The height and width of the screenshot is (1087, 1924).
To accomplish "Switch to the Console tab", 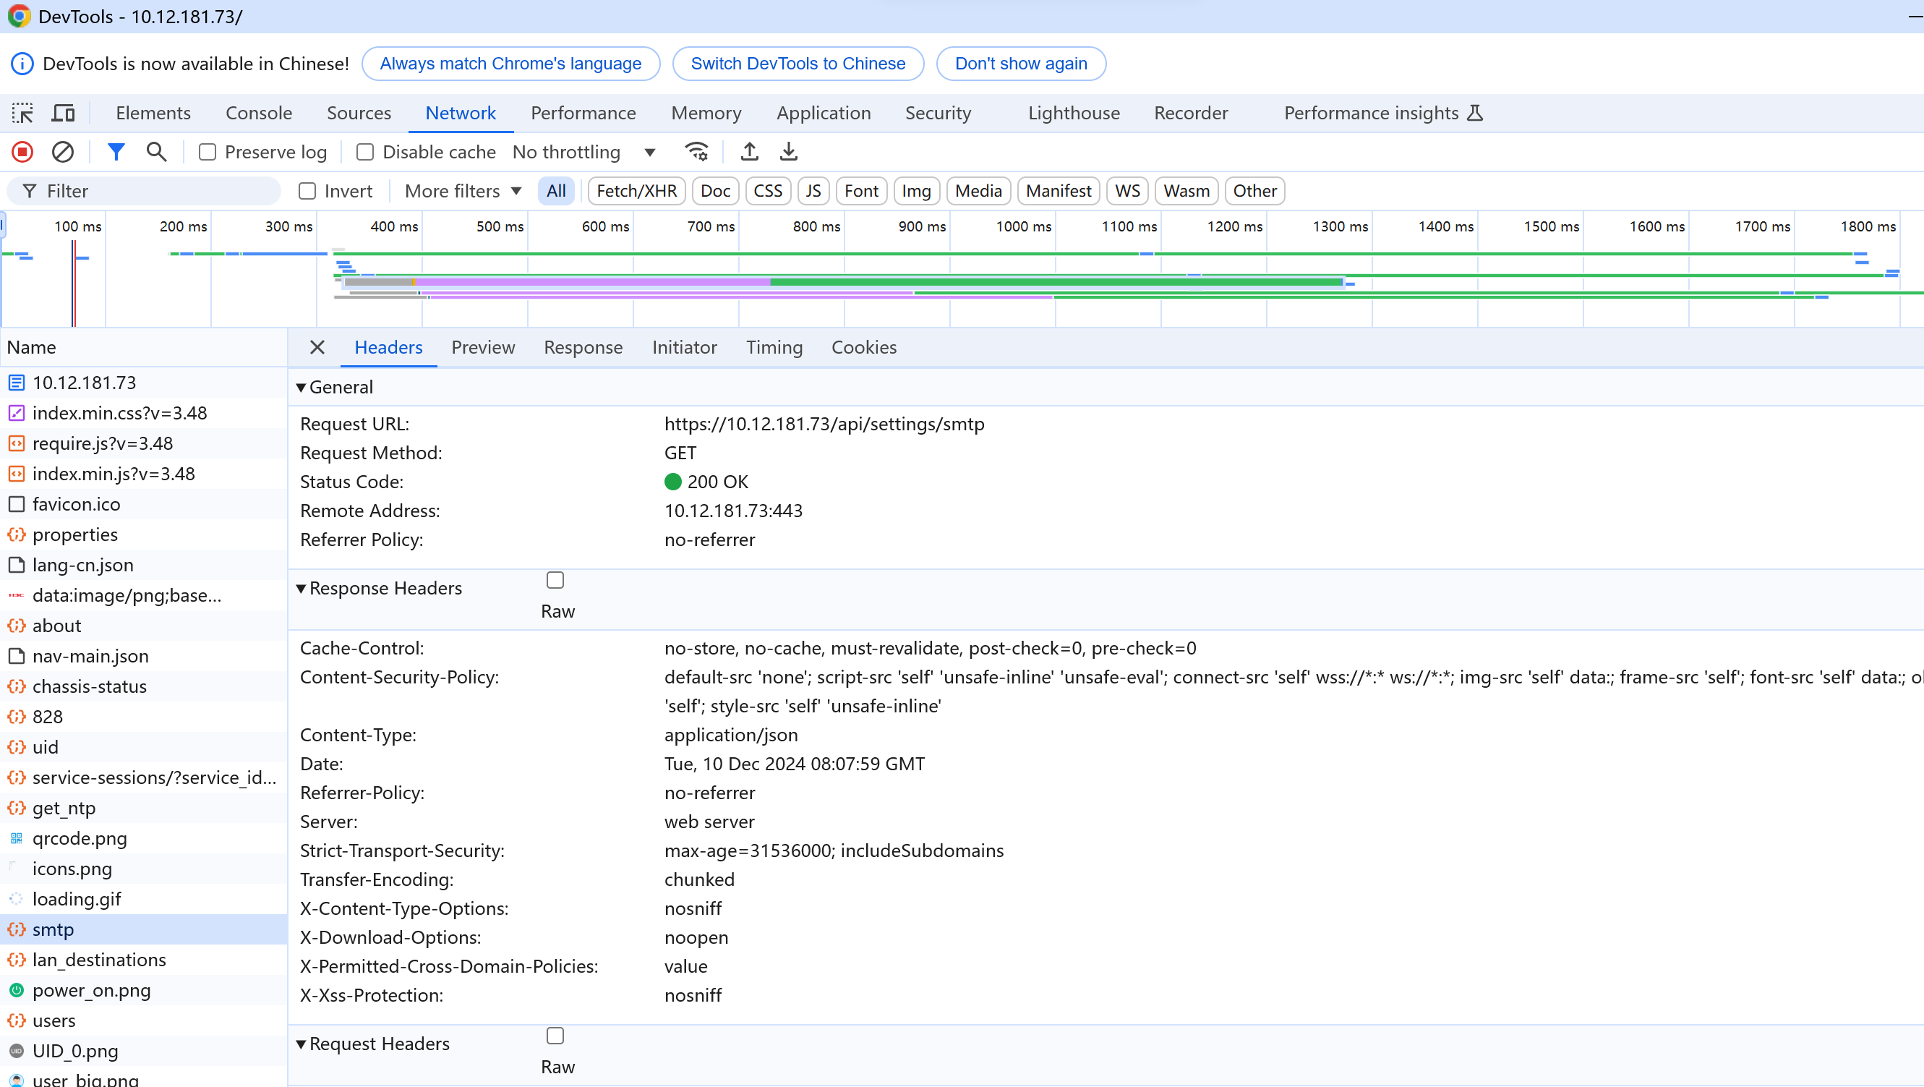I will tap(258, 114).
